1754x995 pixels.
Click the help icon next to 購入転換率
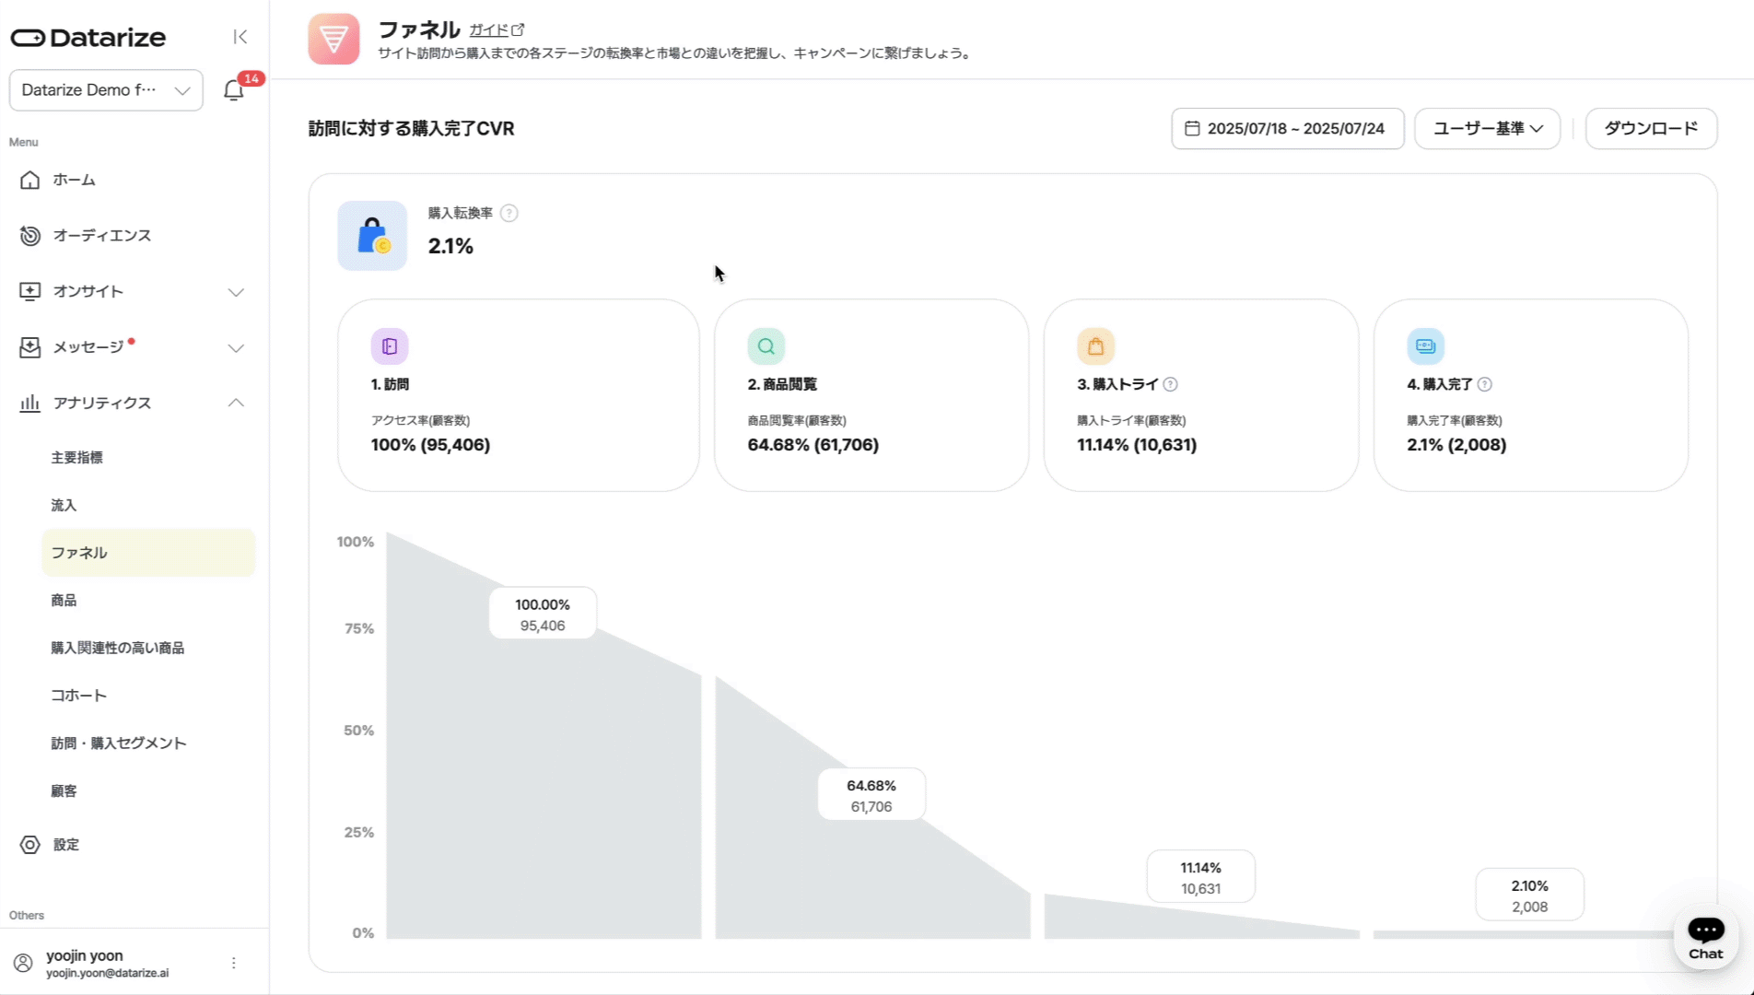tap(509, 213)
